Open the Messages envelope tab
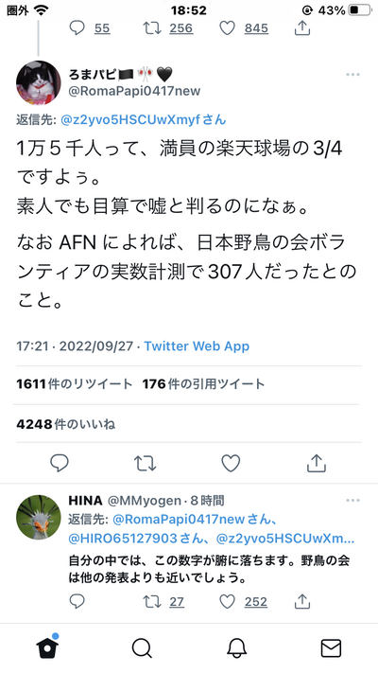The height and width of the screenshot is (673, 378). 332,648
